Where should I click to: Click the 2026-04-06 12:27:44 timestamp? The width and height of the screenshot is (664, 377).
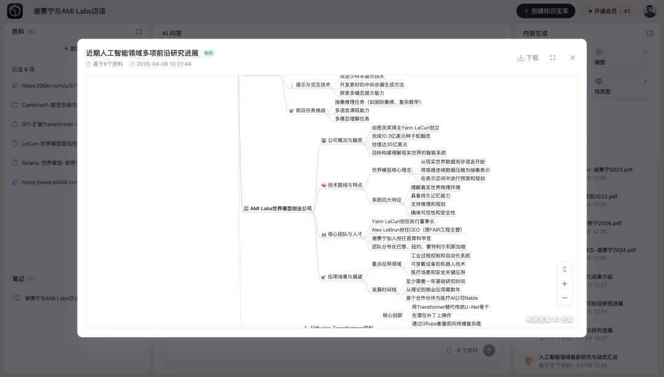click(160, 64)
